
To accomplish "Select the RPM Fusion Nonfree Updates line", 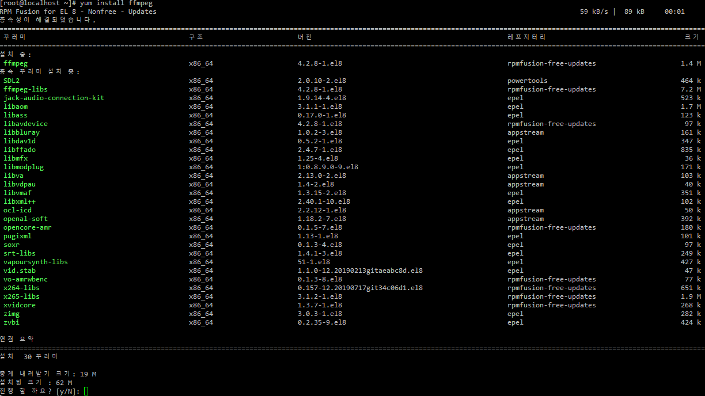I will [78, 12].
